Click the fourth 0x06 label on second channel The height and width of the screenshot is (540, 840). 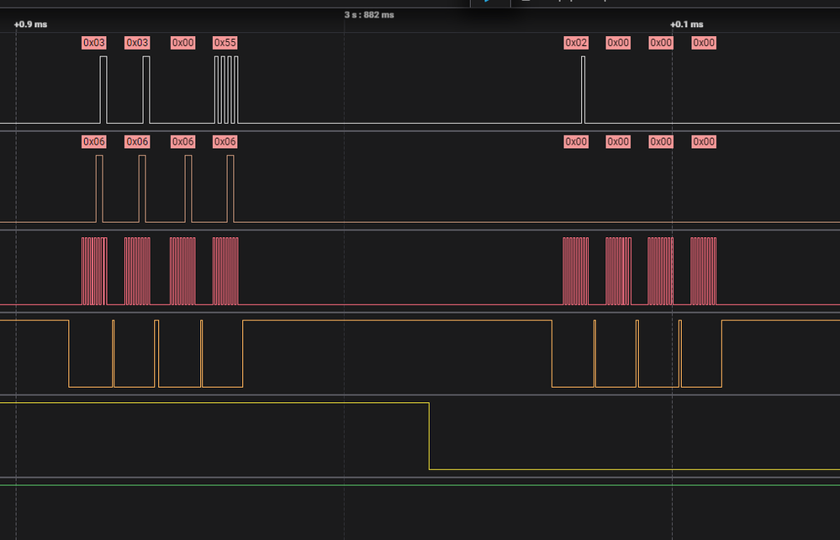tap(225, 141)
